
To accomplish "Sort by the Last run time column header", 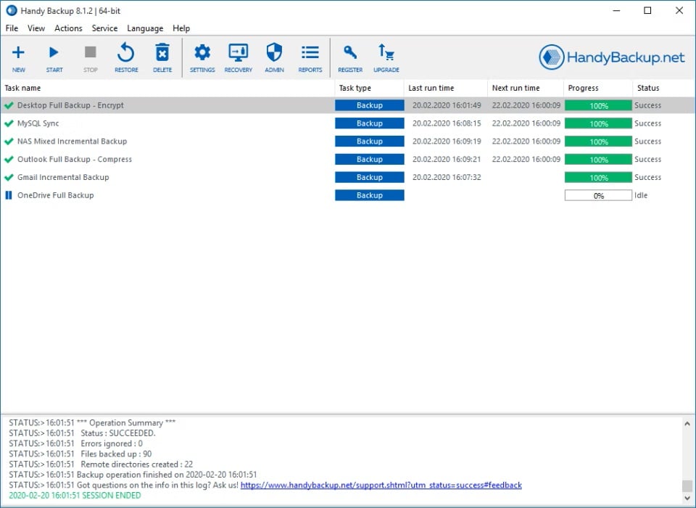I will pyautogui.click(x=446, y=88).
